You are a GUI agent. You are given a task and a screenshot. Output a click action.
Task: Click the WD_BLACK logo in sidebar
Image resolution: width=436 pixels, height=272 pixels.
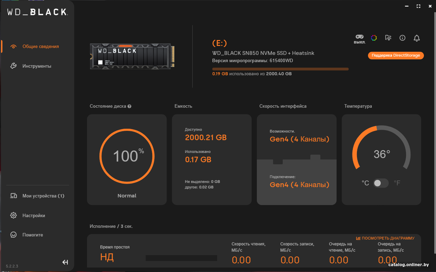(x=37, y=12)
